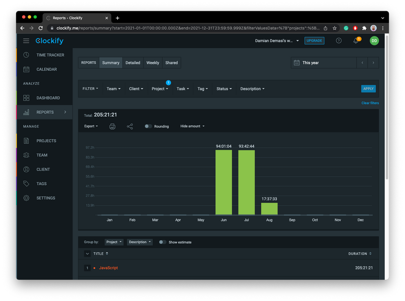Click the June bar in the chart

coord(224,182)
